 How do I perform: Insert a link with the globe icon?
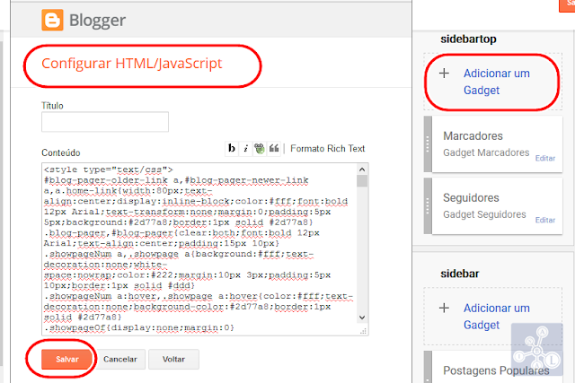coord(260,148)
